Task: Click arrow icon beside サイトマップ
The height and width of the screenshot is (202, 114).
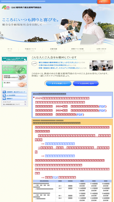Action: 25,102
